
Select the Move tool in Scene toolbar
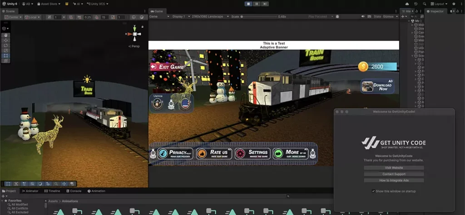(5, 40)
